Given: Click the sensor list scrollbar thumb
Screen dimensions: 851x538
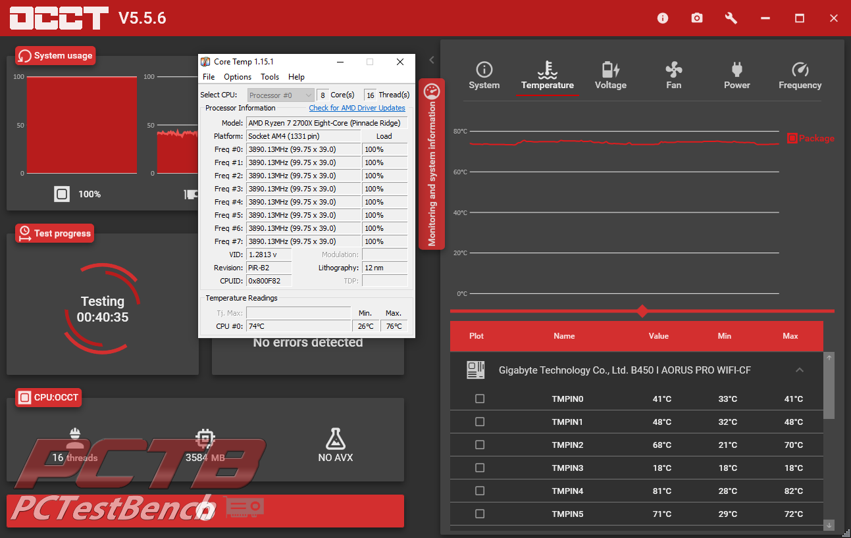Looking at the screenshot, I should click(829, 391).
